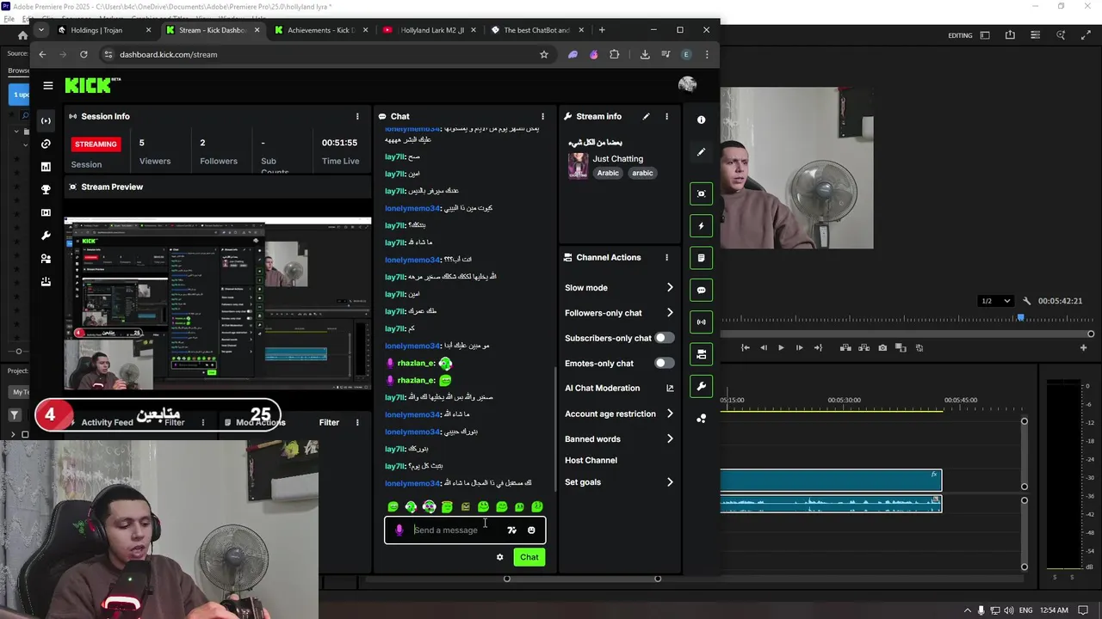This screenshot has width=1102, height=619.
Task: Click Host Channel action
Action: coord(591,460)
